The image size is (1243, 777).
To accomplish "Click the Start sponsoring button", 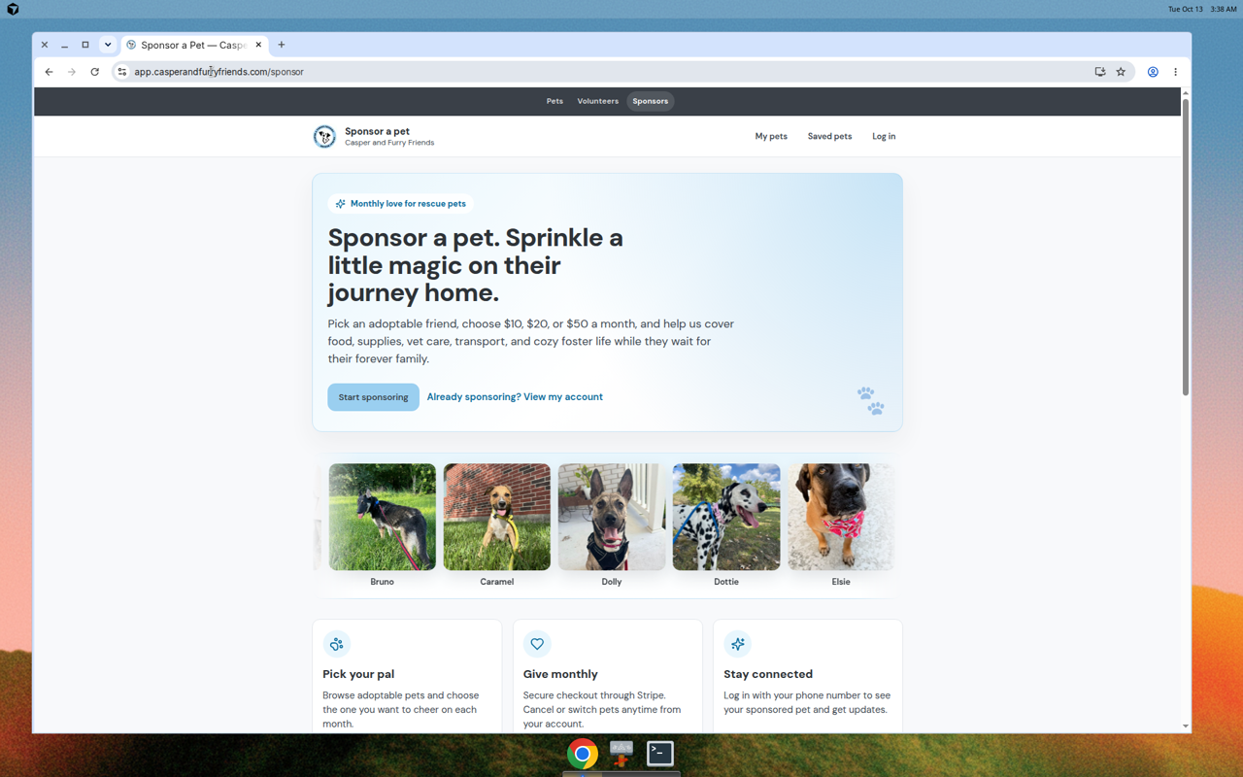I will coord(373,397).
